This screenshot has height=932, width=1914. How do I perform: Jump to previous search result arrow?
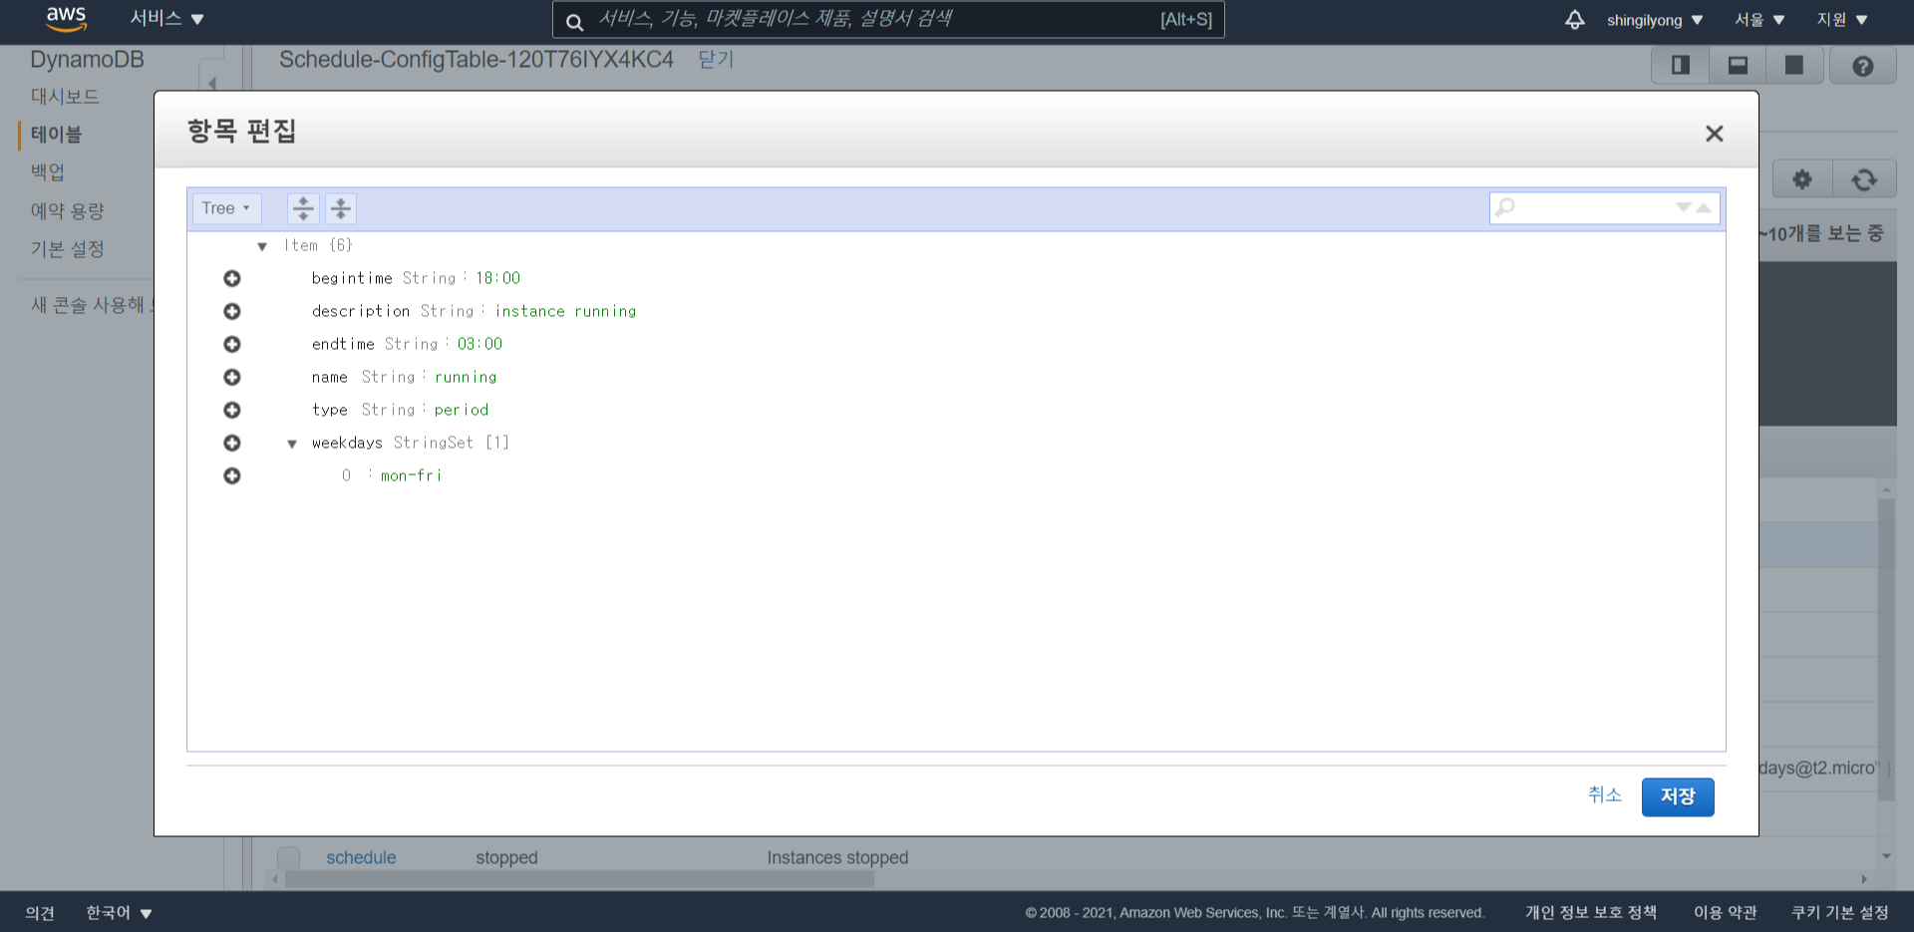pos(1704,207)
